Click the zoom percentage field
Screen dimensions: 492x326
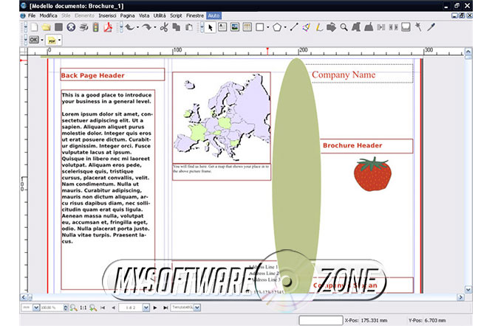48,307
